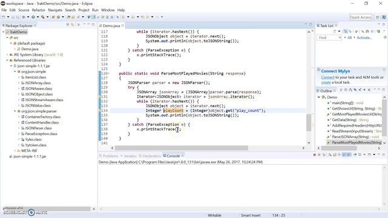
Task: Toggle Hide Local Types in Outline toolbar
Action: (x=369, y=90)
